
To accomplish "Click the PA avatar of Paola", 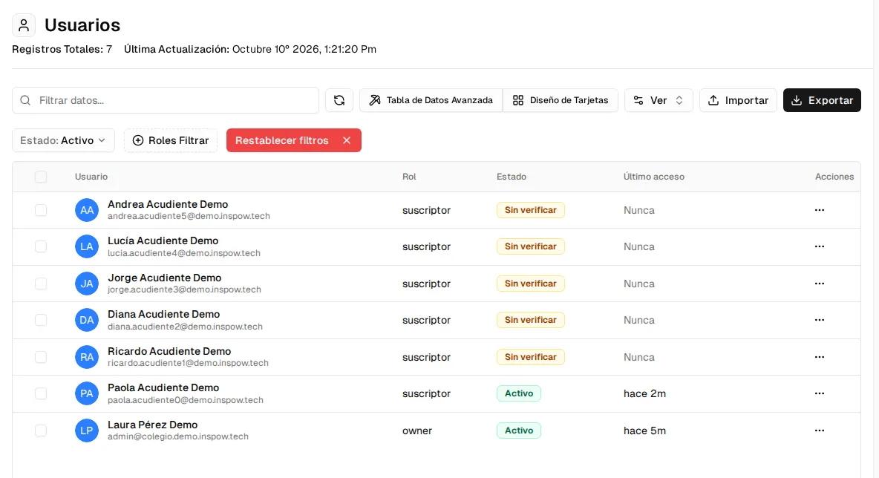I will (87, 393).
